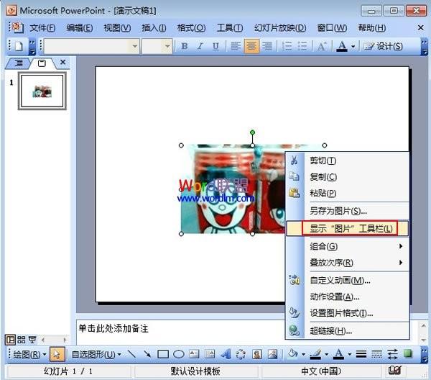Start slide show from current slide
This screenshot has height=380, width=431.
[x=32, y=340]
